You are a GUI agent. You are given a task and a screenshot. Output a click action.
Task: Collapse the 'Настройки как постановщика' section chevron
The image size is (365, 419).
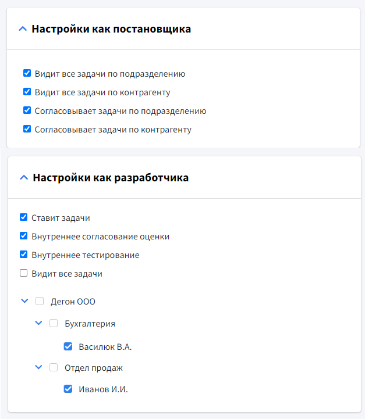[23, 28]
